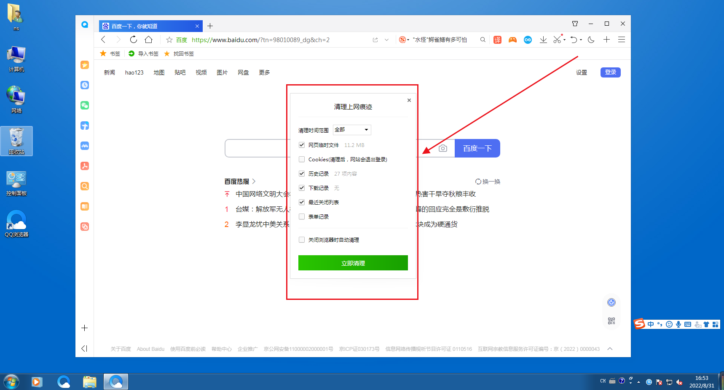724x390 pixels.
Task: Click the plus icon in browser toolbar
Action: tap(606, 40)
